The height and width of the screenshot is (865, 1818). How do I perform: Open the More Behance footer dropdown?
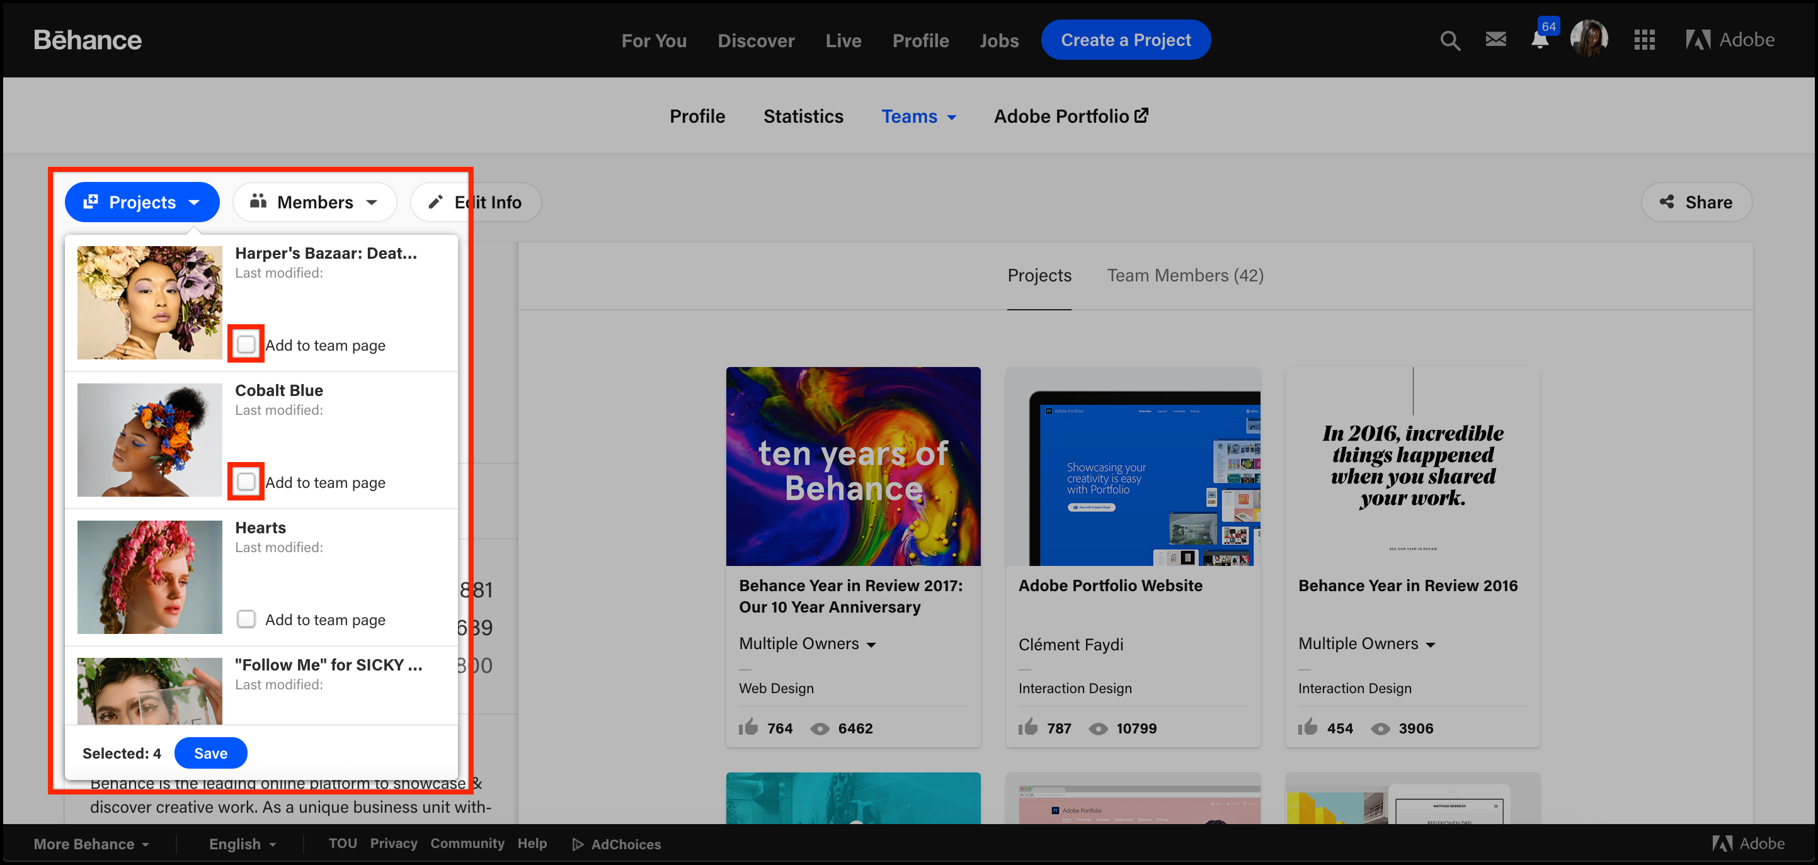91,844
